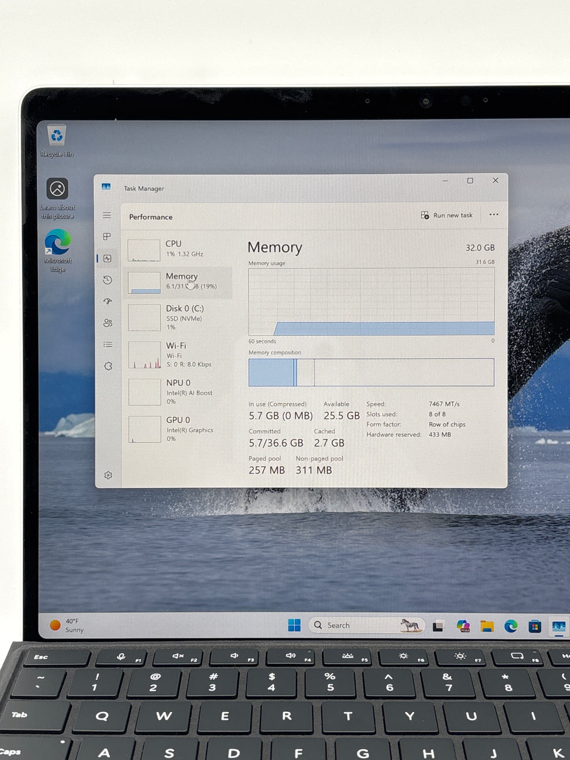Open Copilot app from taskbar
The width and height of the screenshot is (570, 760).
tap(463, 626)
